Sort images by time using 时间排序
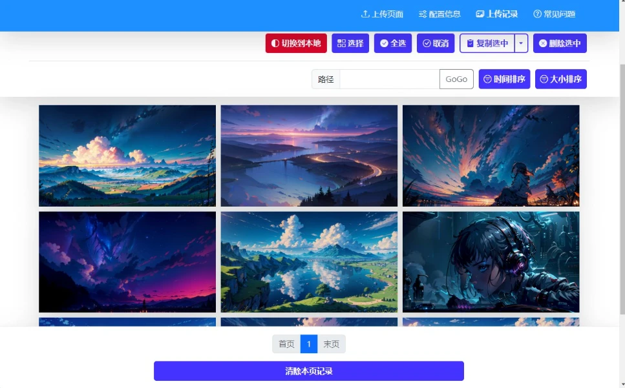The height and width of the screenshot is (388, 625). pyautogui.click(x=504, y=79)
